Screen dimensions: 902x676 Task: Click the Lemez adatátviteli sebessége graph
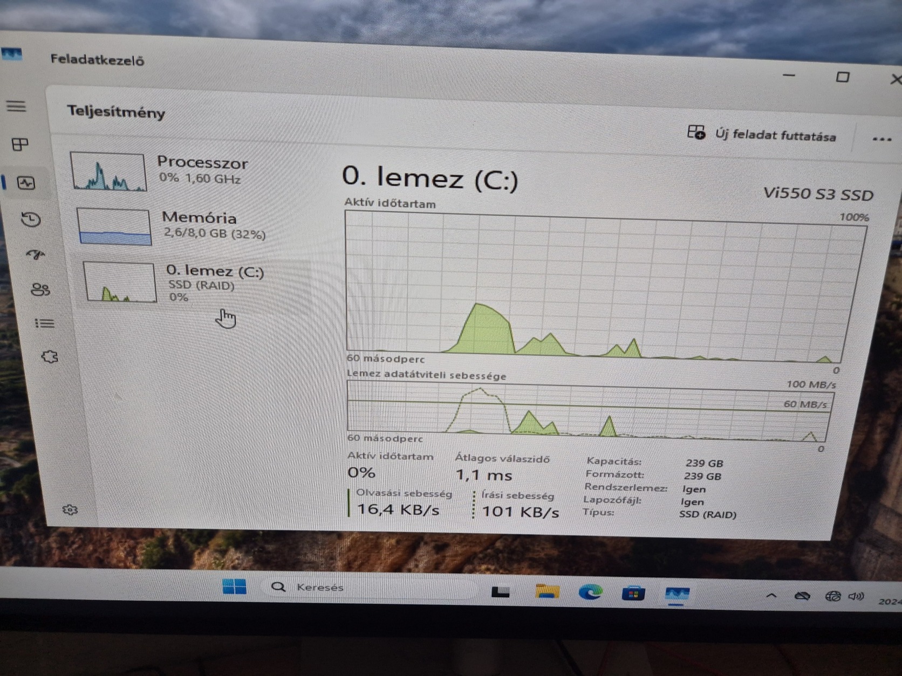pyautogui.click(x=590, y=411)
